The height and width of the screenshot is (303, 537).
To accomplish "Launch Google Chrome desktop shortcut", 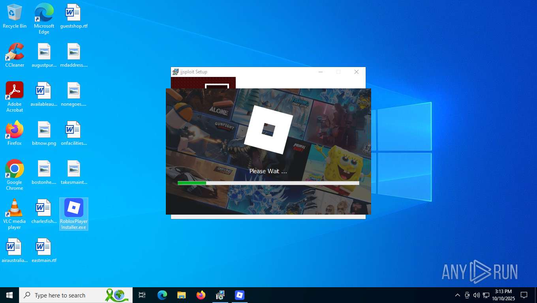I will (x=15, y=175).
